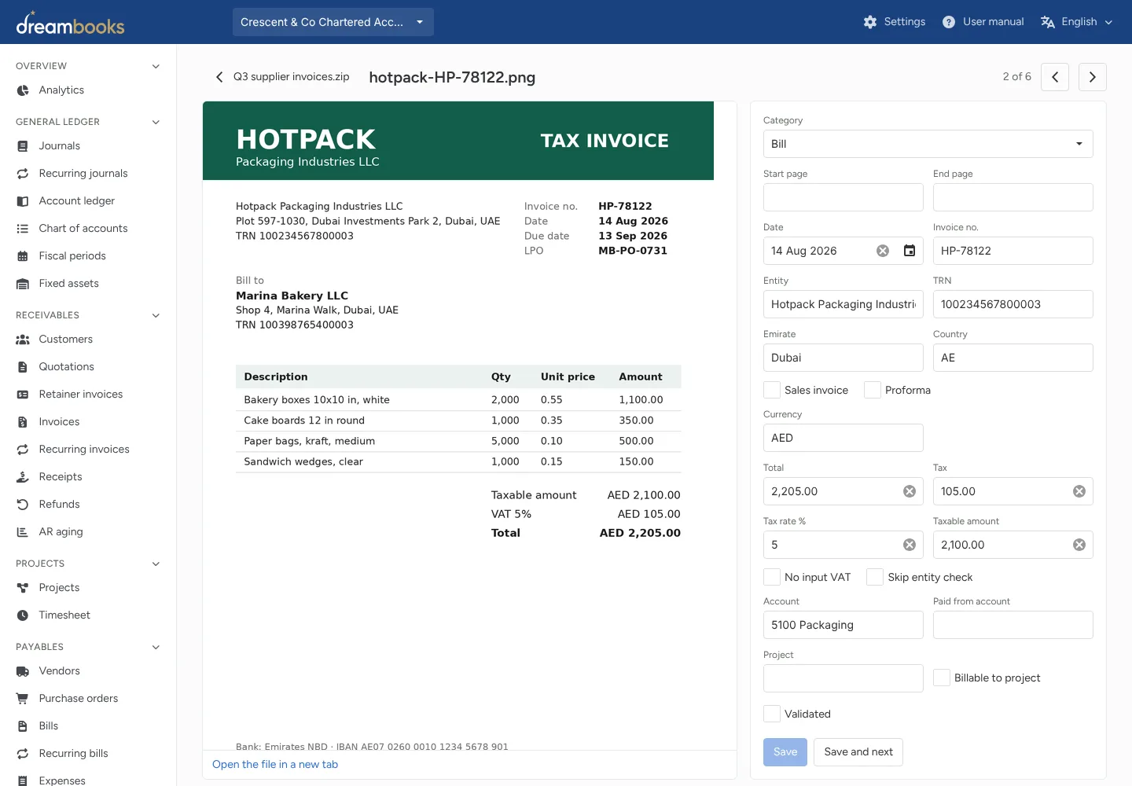This screenshot has height=786, width=1132.
Task: Click the Invoice no. input field
Action: pyautogui.click(x=1013, y=251)
